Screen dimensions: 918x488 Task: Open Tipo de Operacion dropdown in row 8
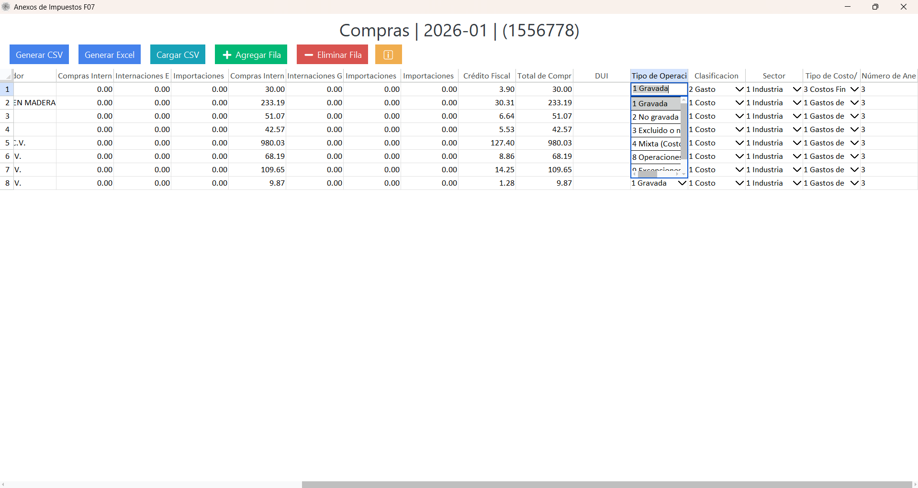click(683, 183)
